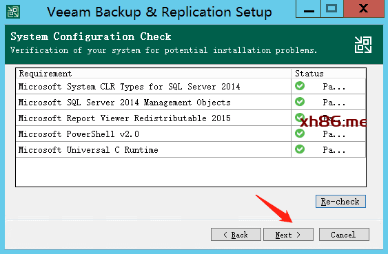Click status text for SQL Management Objects row

click(334, 103)
